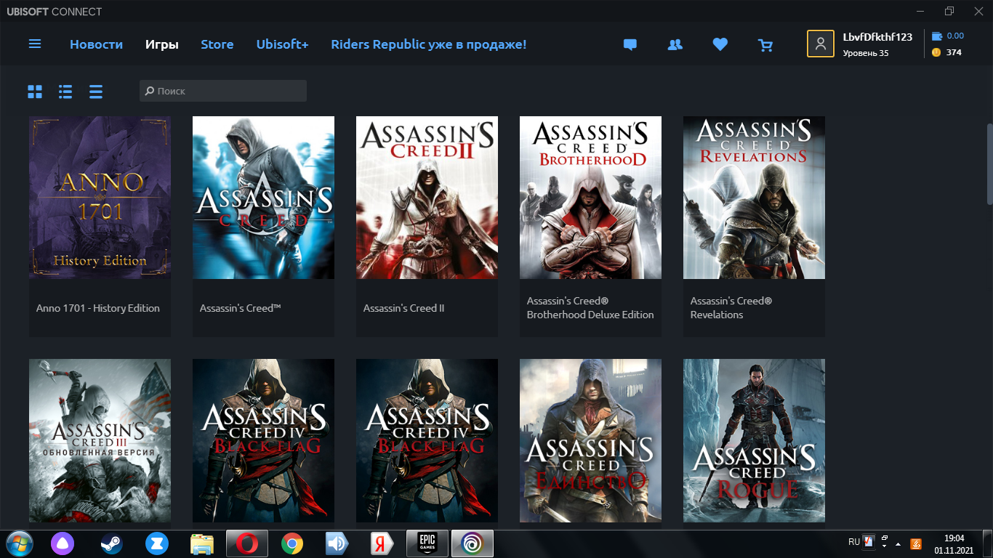Click the Assassin's Creed II title text
This screenshot has width=993, height=558.
point(404,308)
